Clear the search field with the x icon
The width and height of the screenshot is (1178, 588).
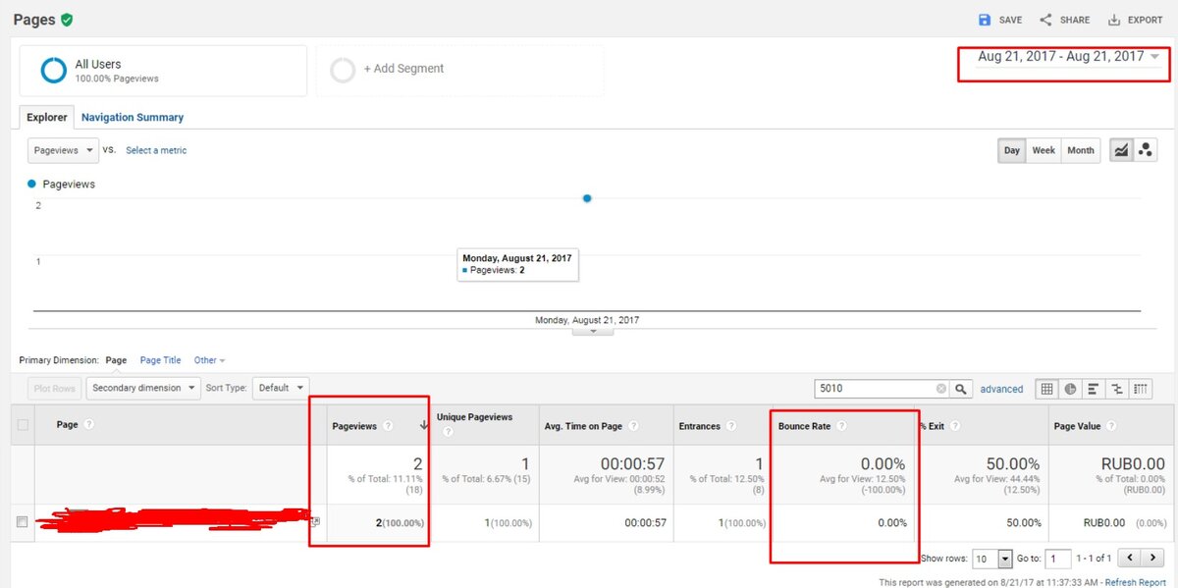[x=941, y=389]
